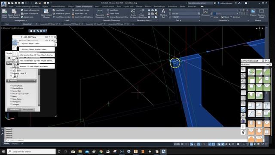This screenshot has height=155, width=275.
Task: Click the Wipeout markup tool
Action: [253, 12]
